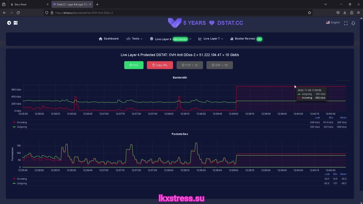Click the 692 kb/s Incoming last value
The image size is (363, 204).
[315, 122]
